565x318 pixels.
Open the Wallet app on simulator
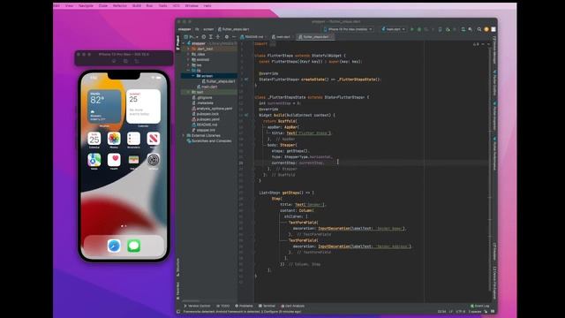133,160
